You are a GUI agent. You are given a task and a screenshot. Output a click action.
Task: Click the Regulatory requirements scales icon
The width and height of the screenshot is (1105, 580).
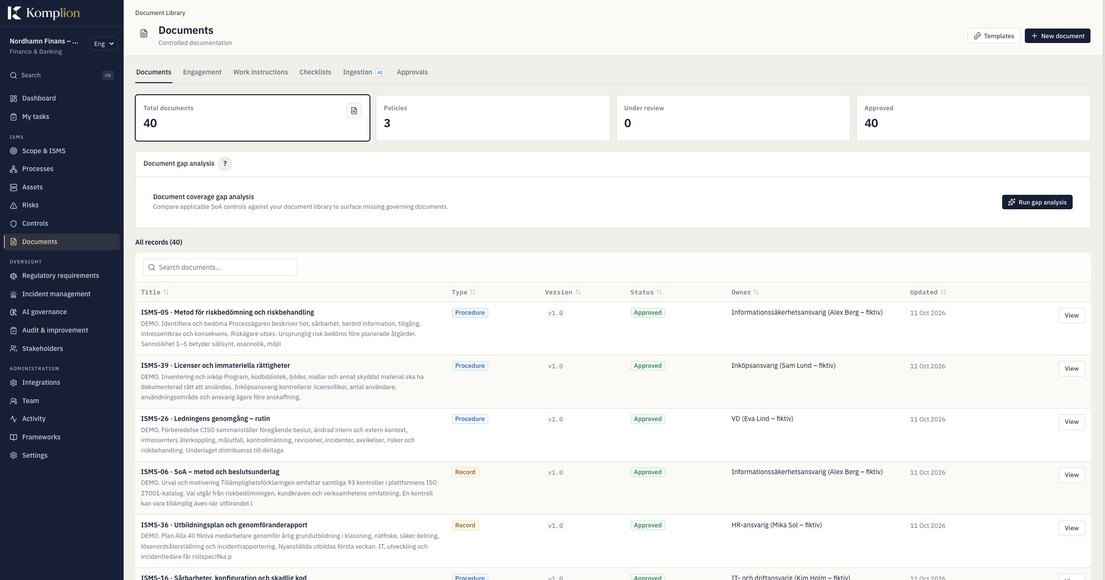[x=14, y=276]
